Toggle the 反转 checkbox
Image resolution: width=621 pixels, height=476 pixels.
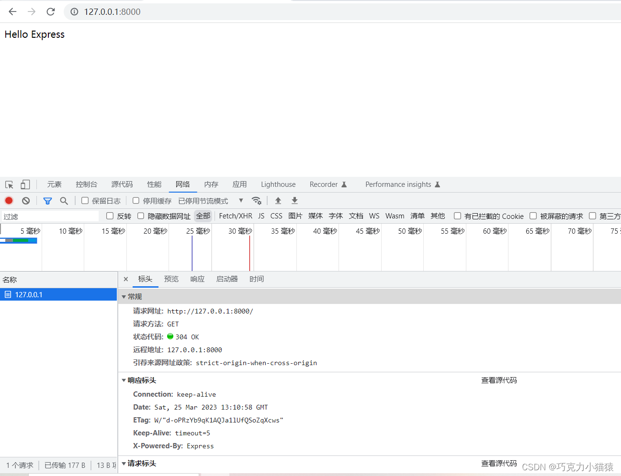tap(110, 216)
